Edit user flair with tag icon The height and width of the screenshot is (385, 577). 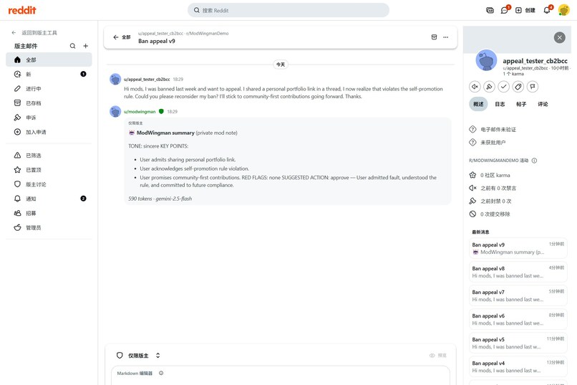click(518, 87)
